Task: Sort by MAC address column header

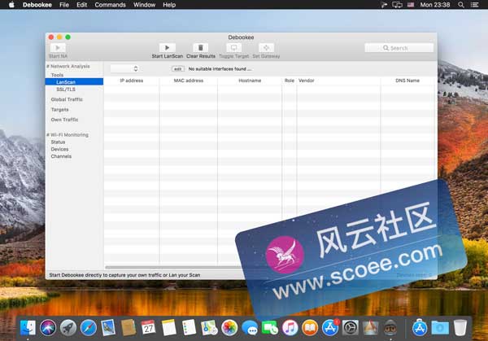Action: 189,81
